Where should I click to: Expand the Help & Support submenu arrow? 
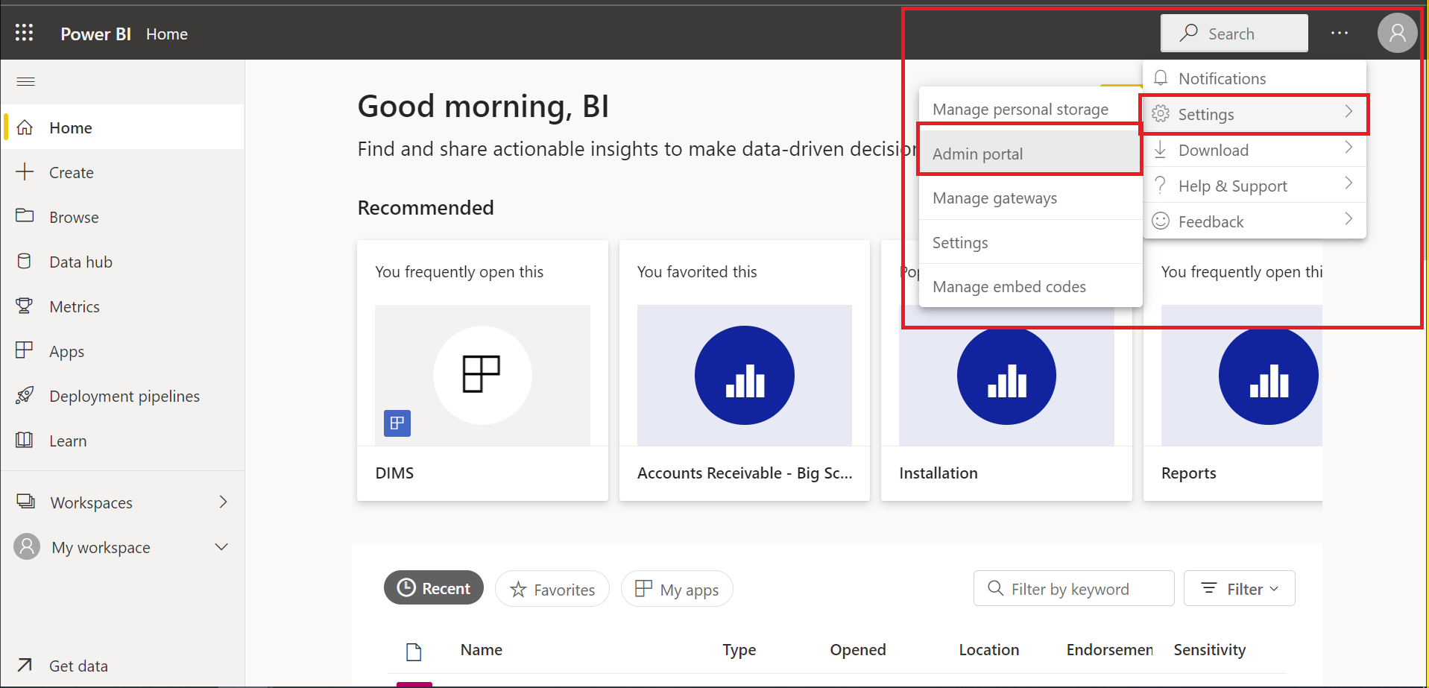pos(1348,183)
